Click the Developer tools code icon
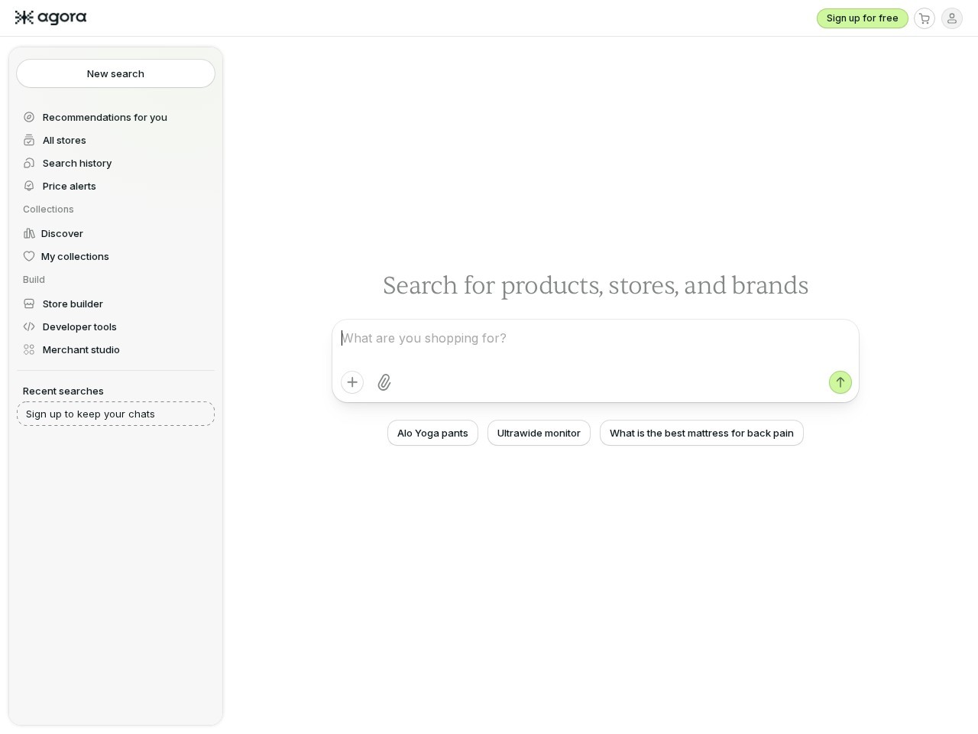The width and height of the screenshot is (978, 734). click(x=29, y=326)
